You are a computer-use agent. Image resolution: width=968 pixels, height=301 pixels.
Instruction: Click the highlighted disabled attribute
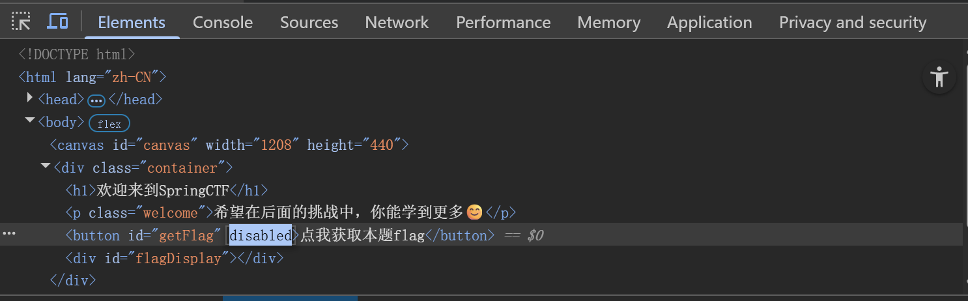pyautogui.click(x=261, y=235)
